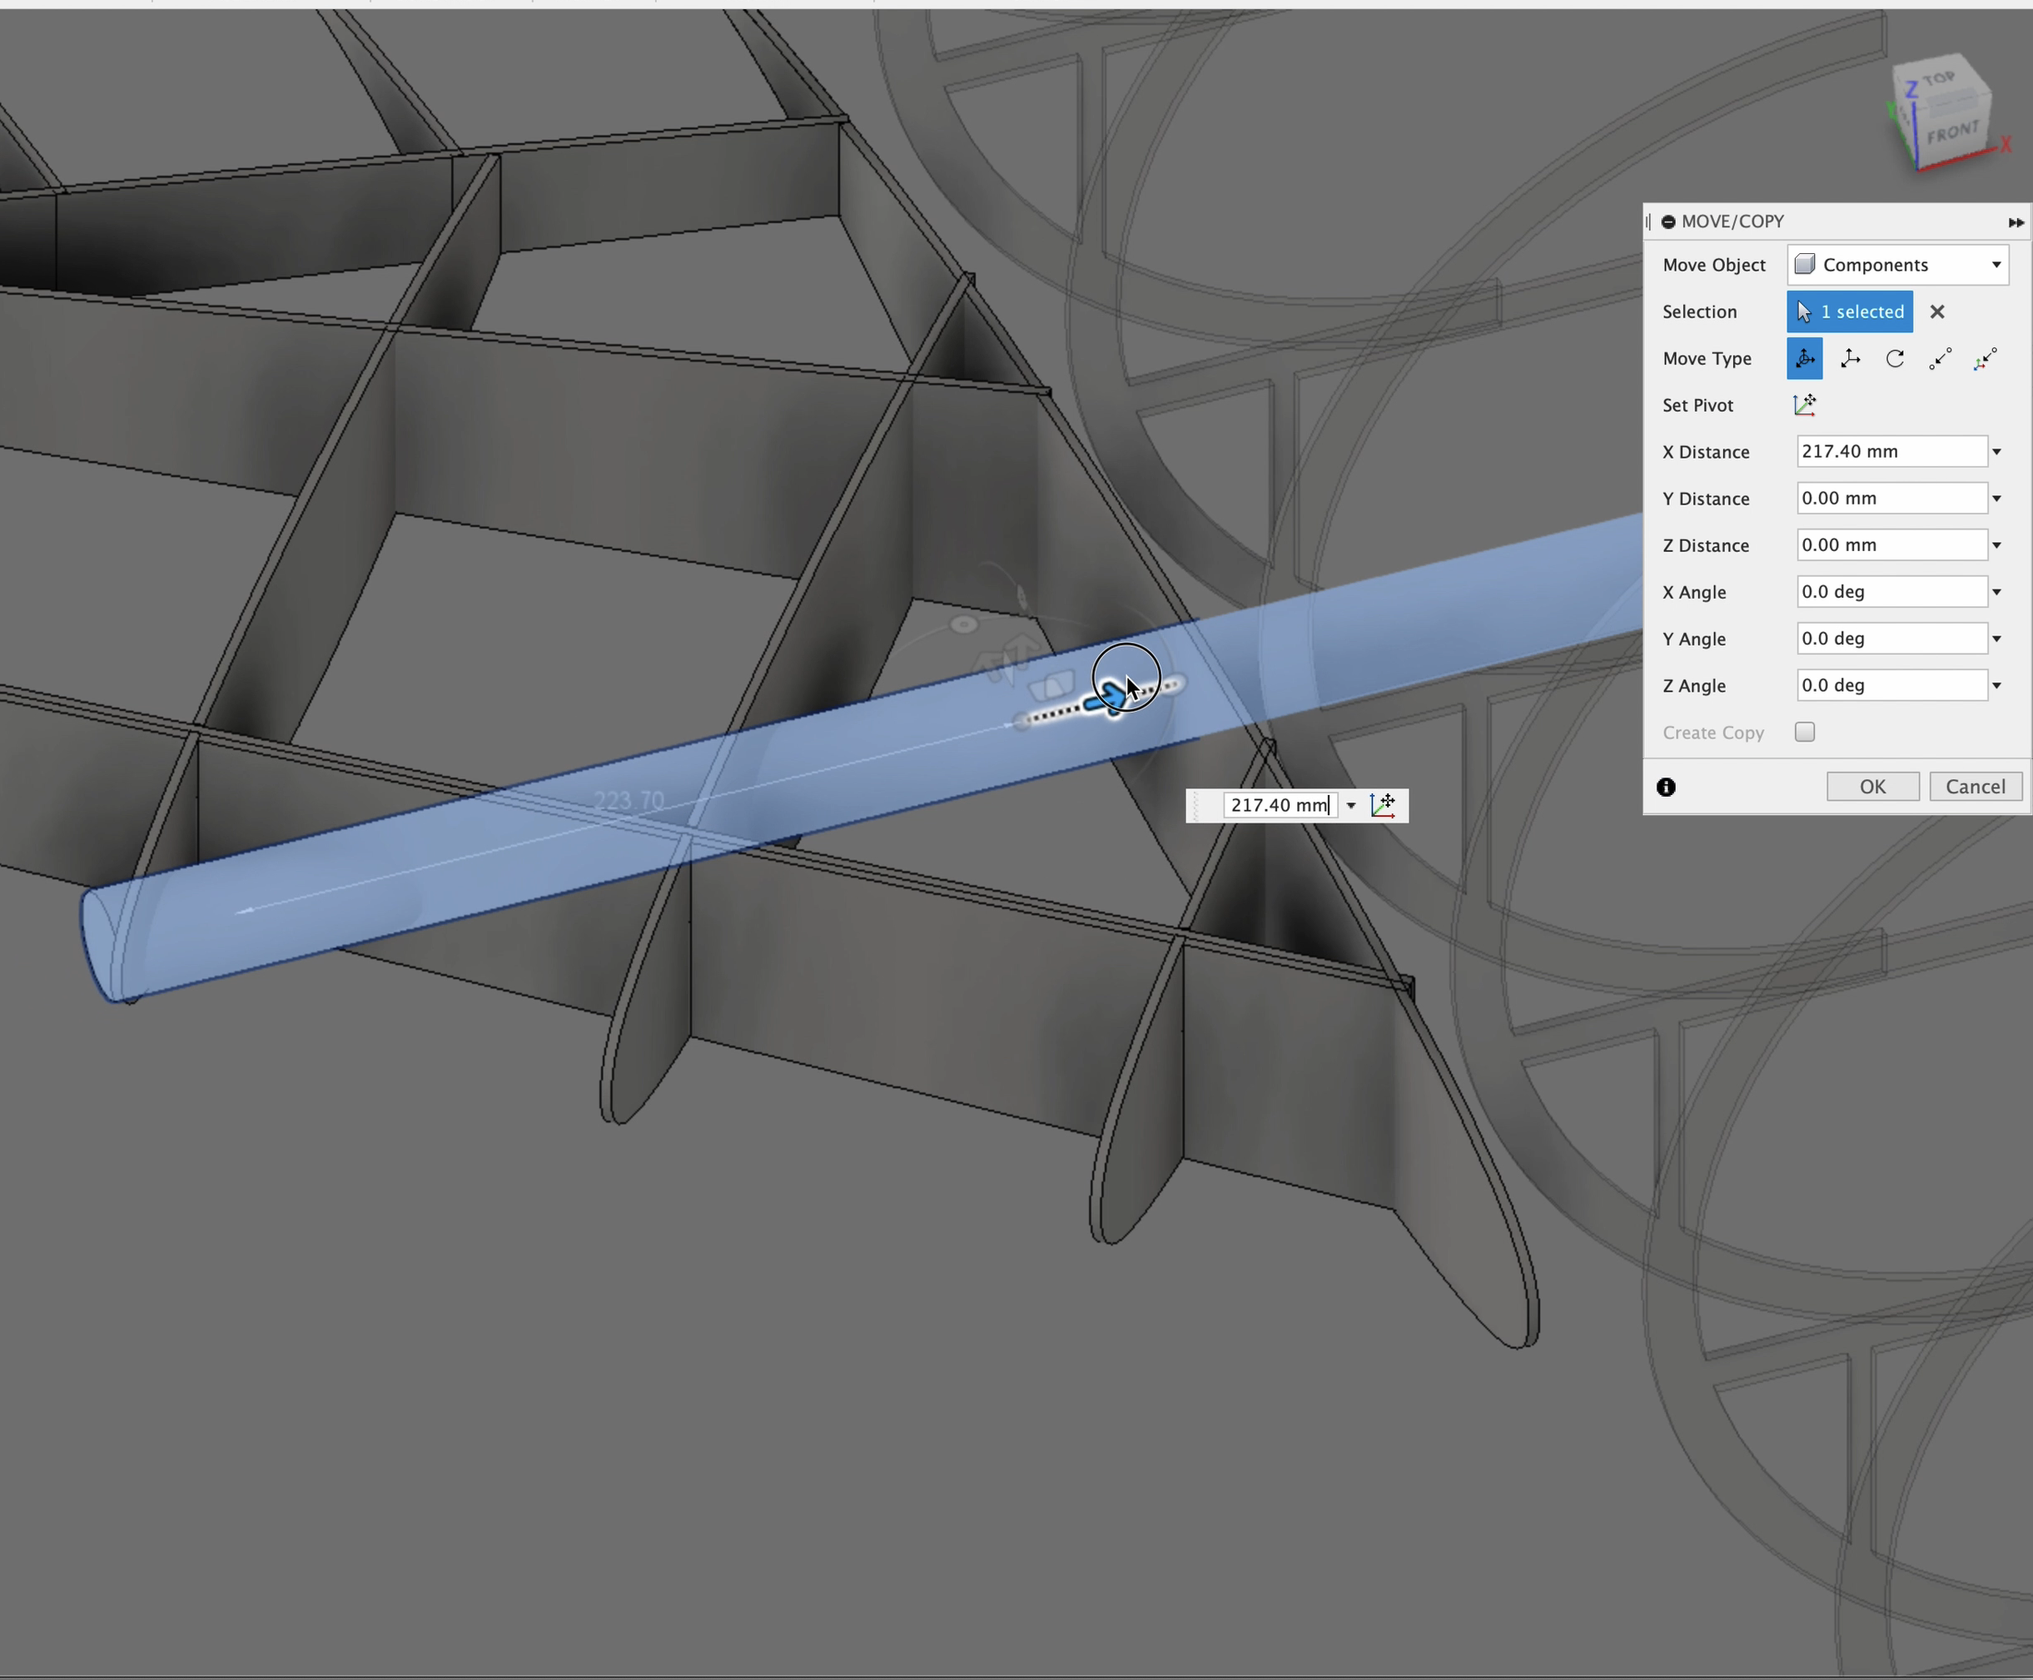Image resolution: width=2033 pixels, height=1680 pixels.
Task: Select the Rotate move type
Action: tap(1895, 358)
